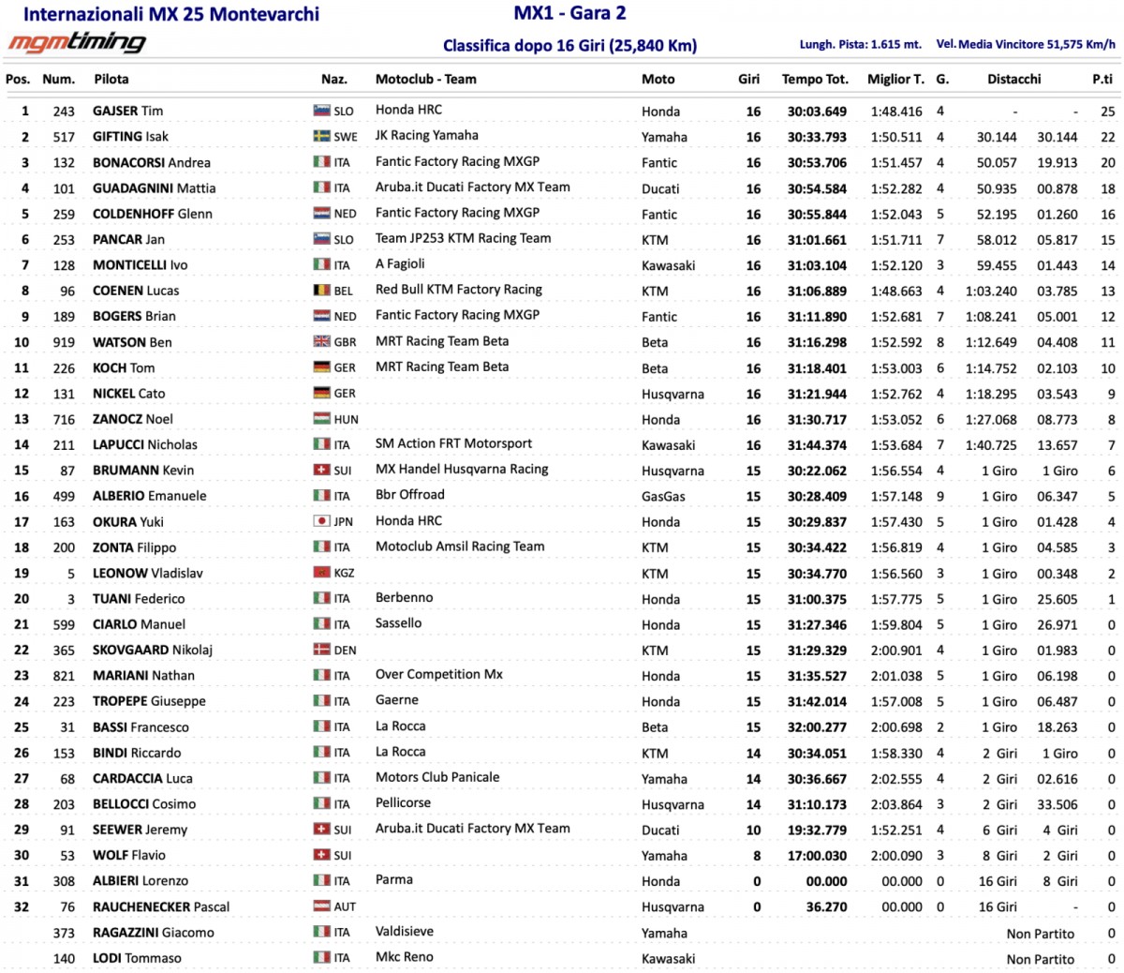Click the 'Tempo Tot.' column header
The height and width of the screenshot is (973, 1124).
click(x=815, y=80)
